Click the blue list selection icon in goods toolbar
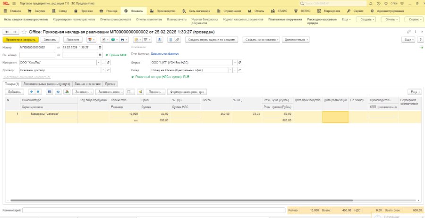425x218 pixels. (49, 92)
